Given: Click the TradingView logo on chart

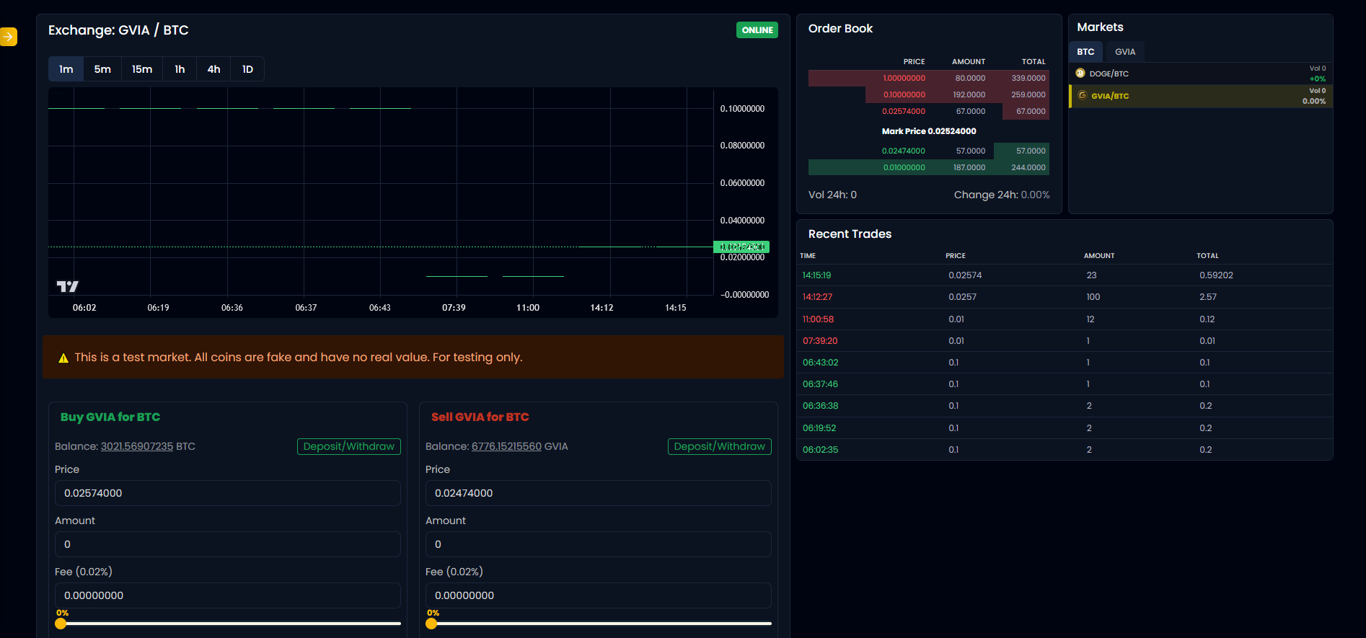Looking at the screenshot, I should coord(67,286).
